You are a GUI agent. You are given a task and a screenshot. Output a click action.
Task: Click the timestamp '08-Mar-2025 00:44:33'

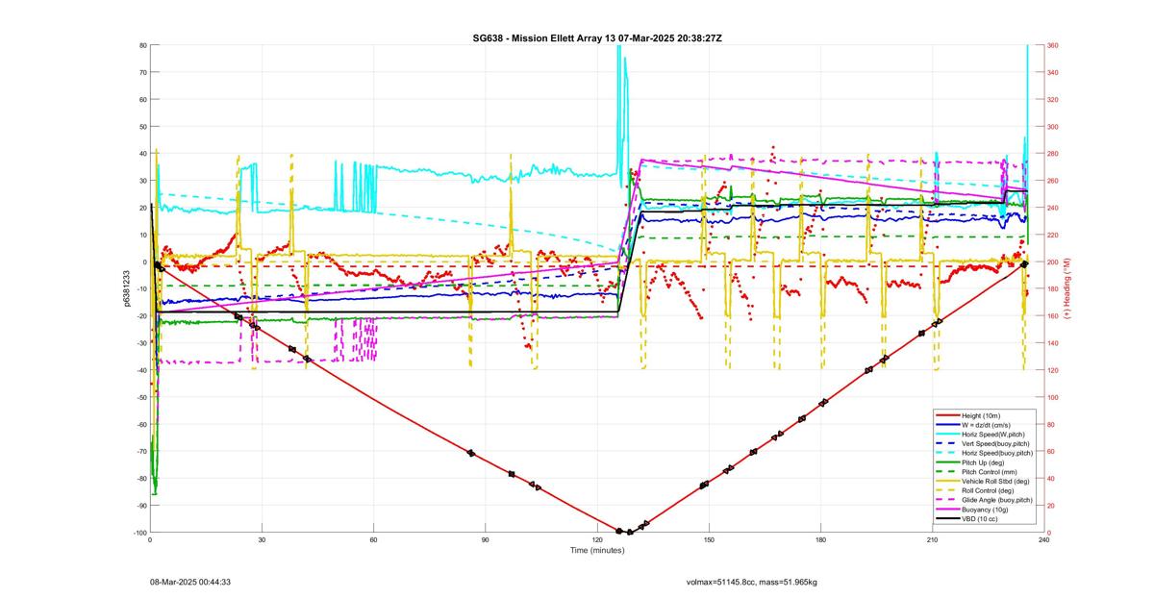point(189,582)
